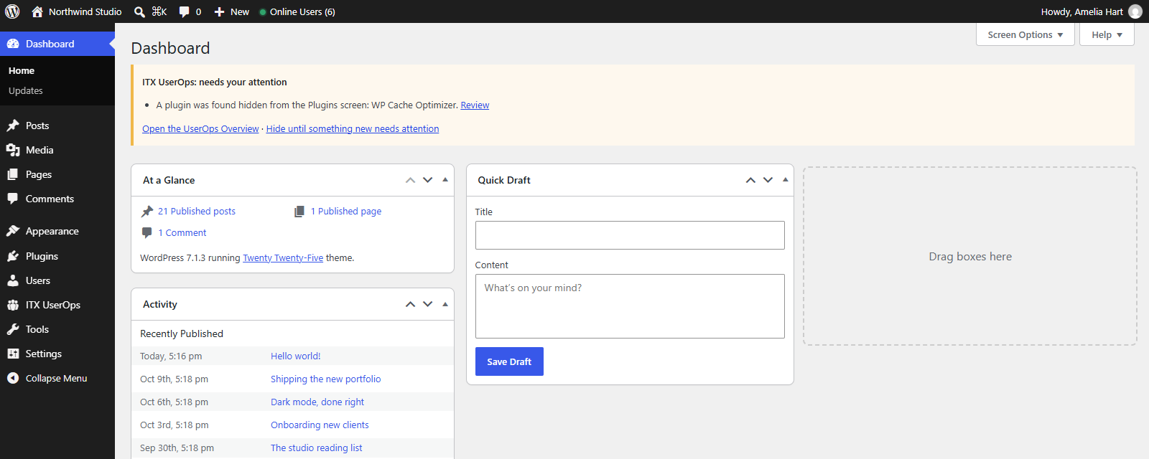Click the Collapse Menu arrow icon
The image size is (1149, 459).
pyautogui.click(x=13, y=378)
